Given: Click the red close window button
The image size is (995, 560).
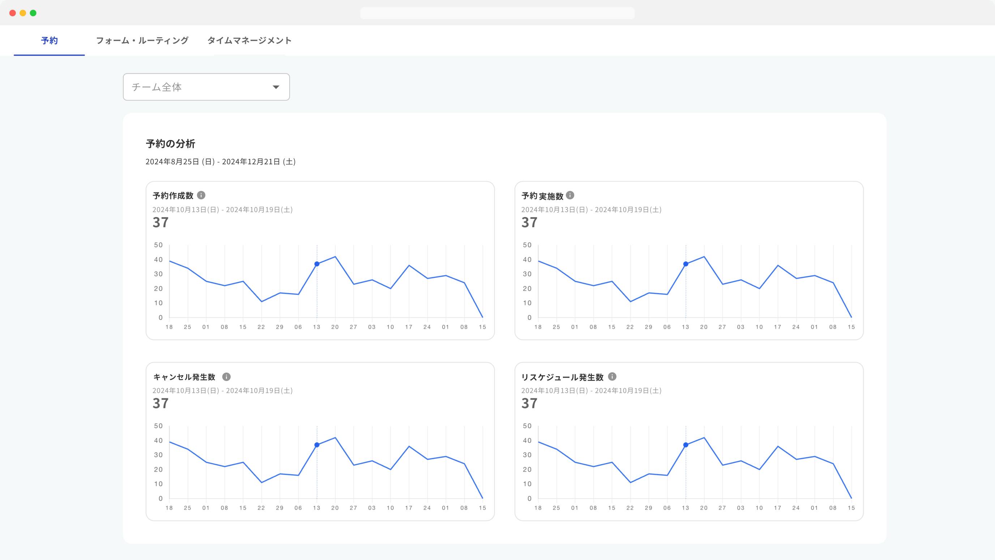Looking at the screenshot, I should (12, 13).
